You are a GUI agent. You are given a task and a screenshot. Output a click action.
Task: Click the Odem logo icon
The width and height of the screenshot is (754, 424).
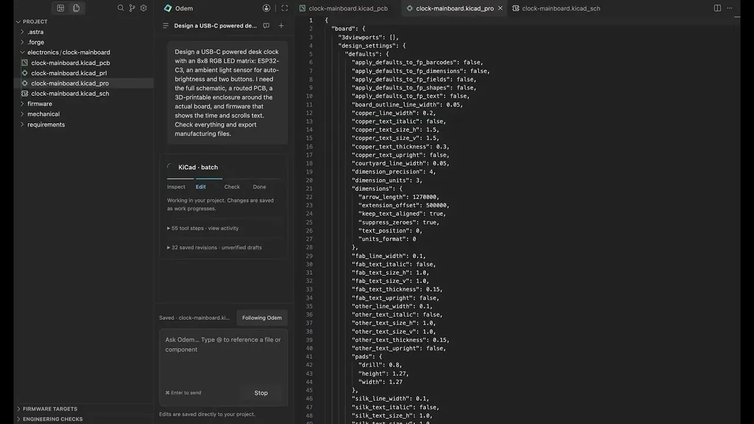(168, 8)
